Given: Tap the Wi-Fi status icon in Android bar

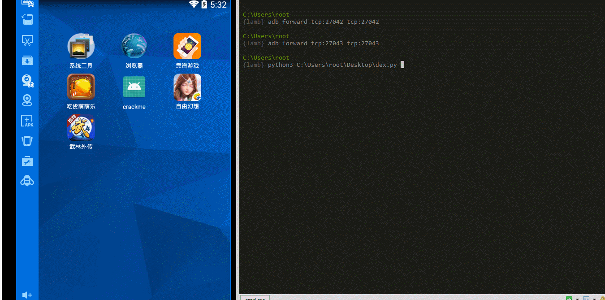Looking at the screenshot, I should (x=194, y=4).
